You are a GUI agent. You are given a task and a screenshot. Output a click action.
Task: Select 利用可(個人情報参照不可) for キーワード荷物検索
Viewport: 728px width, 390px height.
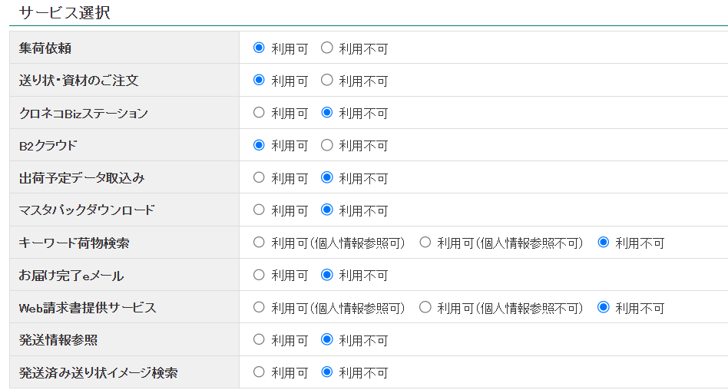[x=425, y=243]
